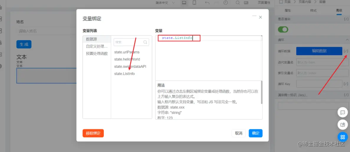Image resolution: width=350 pixels, height=152 pixels.
Task: Select state.swiperdataAPI variable
Action: [130, 66]
